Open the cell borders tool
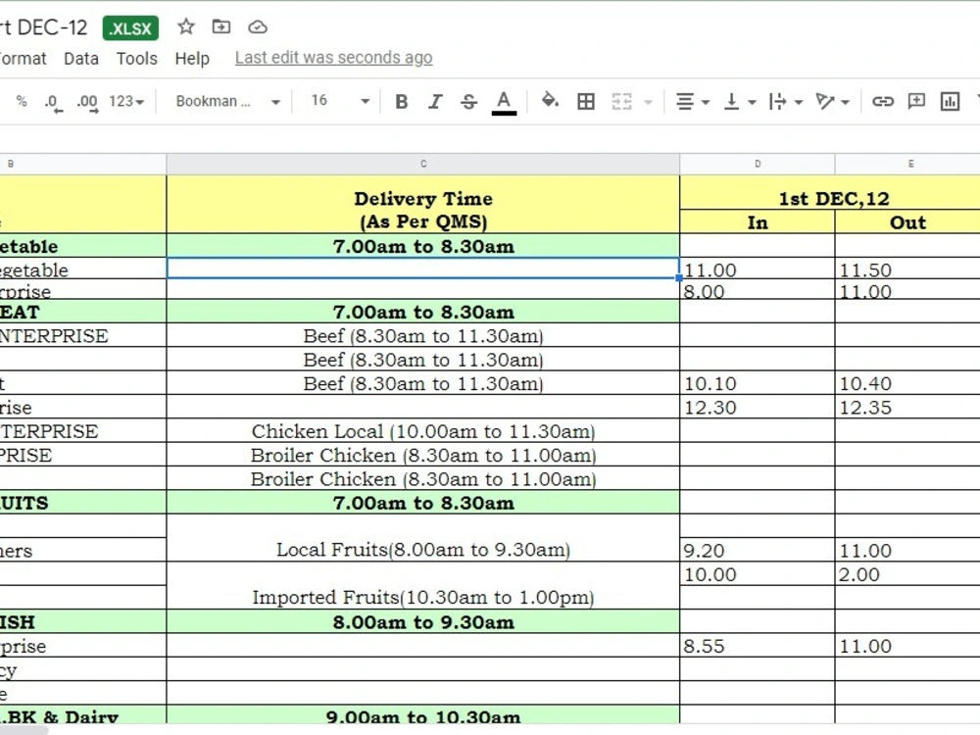The width and height of the screenshot is (980, 735). tap(586, 101)
